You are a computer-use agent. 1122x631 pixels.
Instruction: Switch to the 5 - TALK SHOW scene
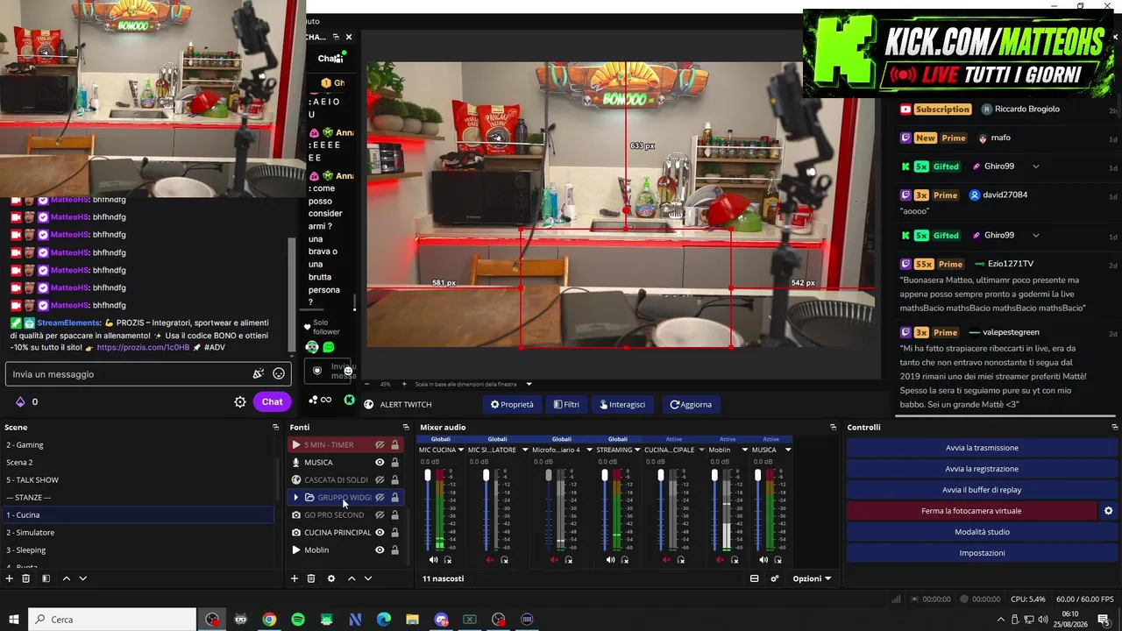(x=138, y=479)
